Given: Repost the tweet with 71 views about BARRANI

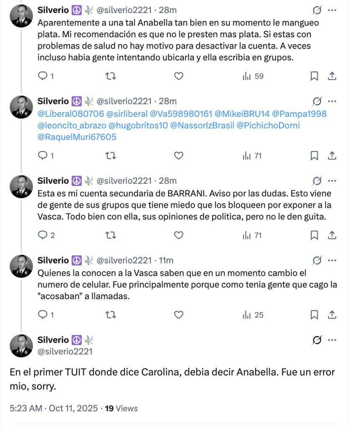Looking at the screenshot, I should pos(111,235).
